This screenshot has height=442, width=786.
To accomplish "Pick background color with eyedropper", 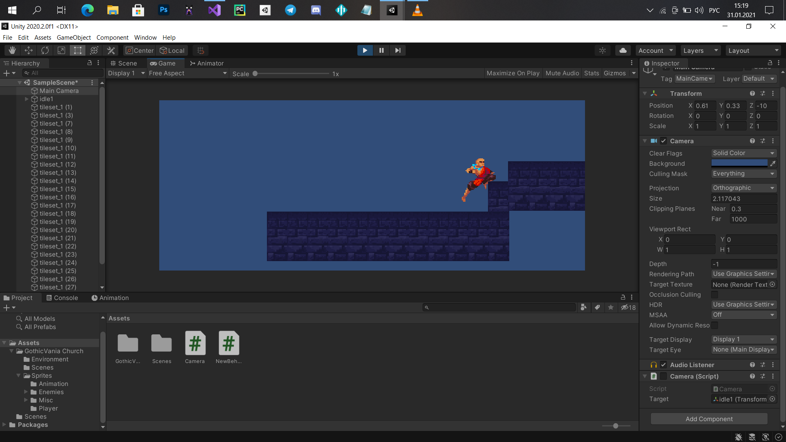I will (773, 163).
